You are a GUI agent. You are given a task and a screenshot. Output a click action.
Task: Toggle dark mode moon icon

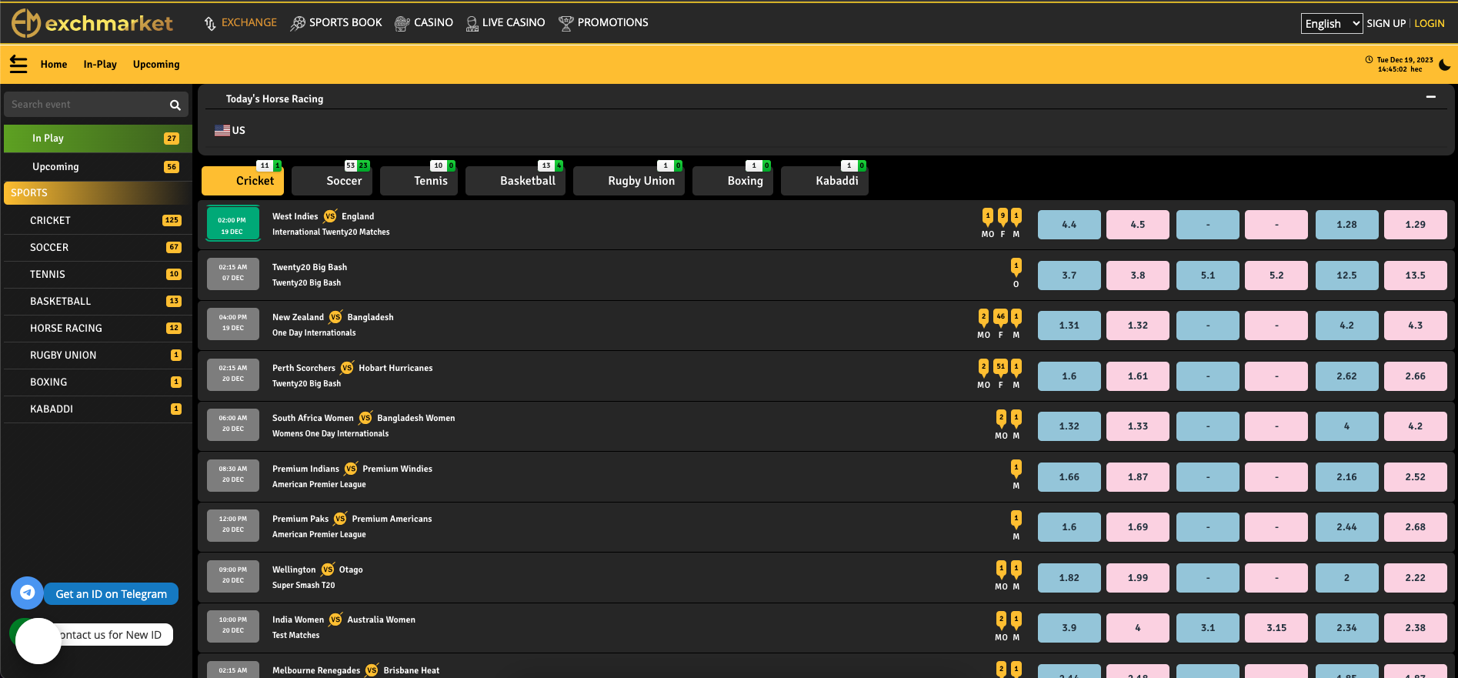1444,65
